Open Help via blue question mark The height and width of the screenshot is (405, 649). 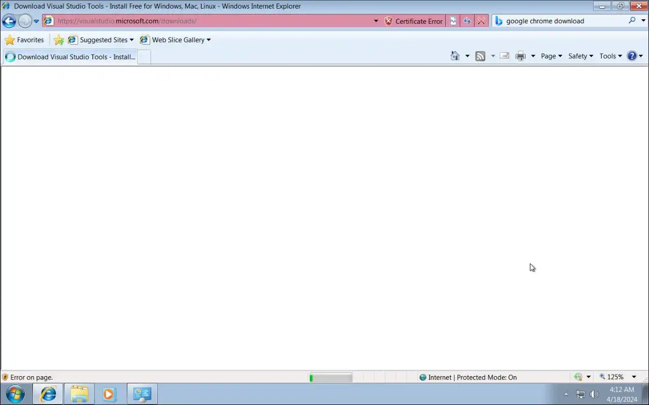point(632,56)
